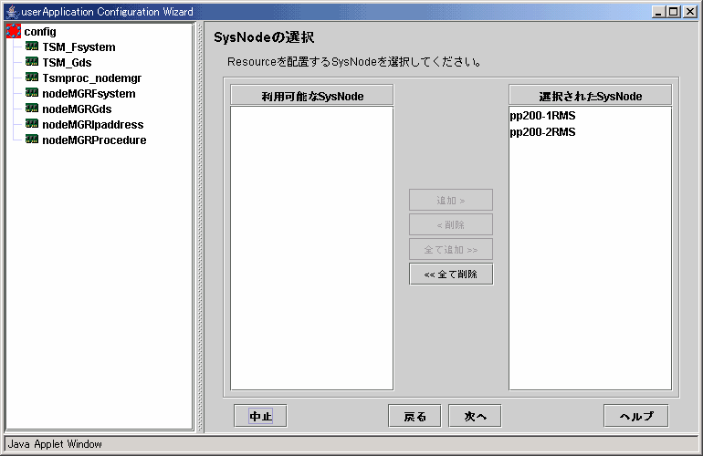The height and width of the screenshot is (456, 703).
Task: Click the red config root icon
Action: (x=14, y=32)
